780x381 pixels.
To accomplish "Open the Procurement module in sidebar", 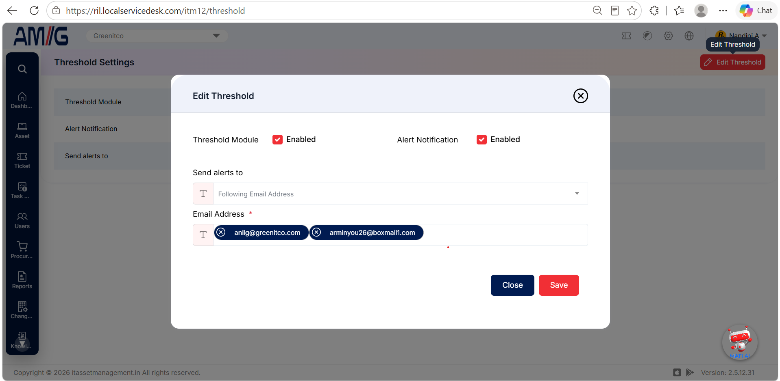I will pos(22,250).
